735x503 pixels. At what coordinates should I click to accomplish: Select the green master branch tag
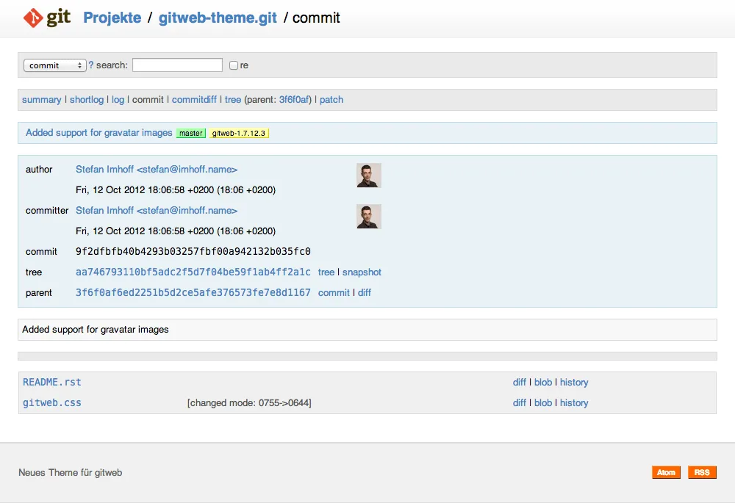tap(190, 133)
